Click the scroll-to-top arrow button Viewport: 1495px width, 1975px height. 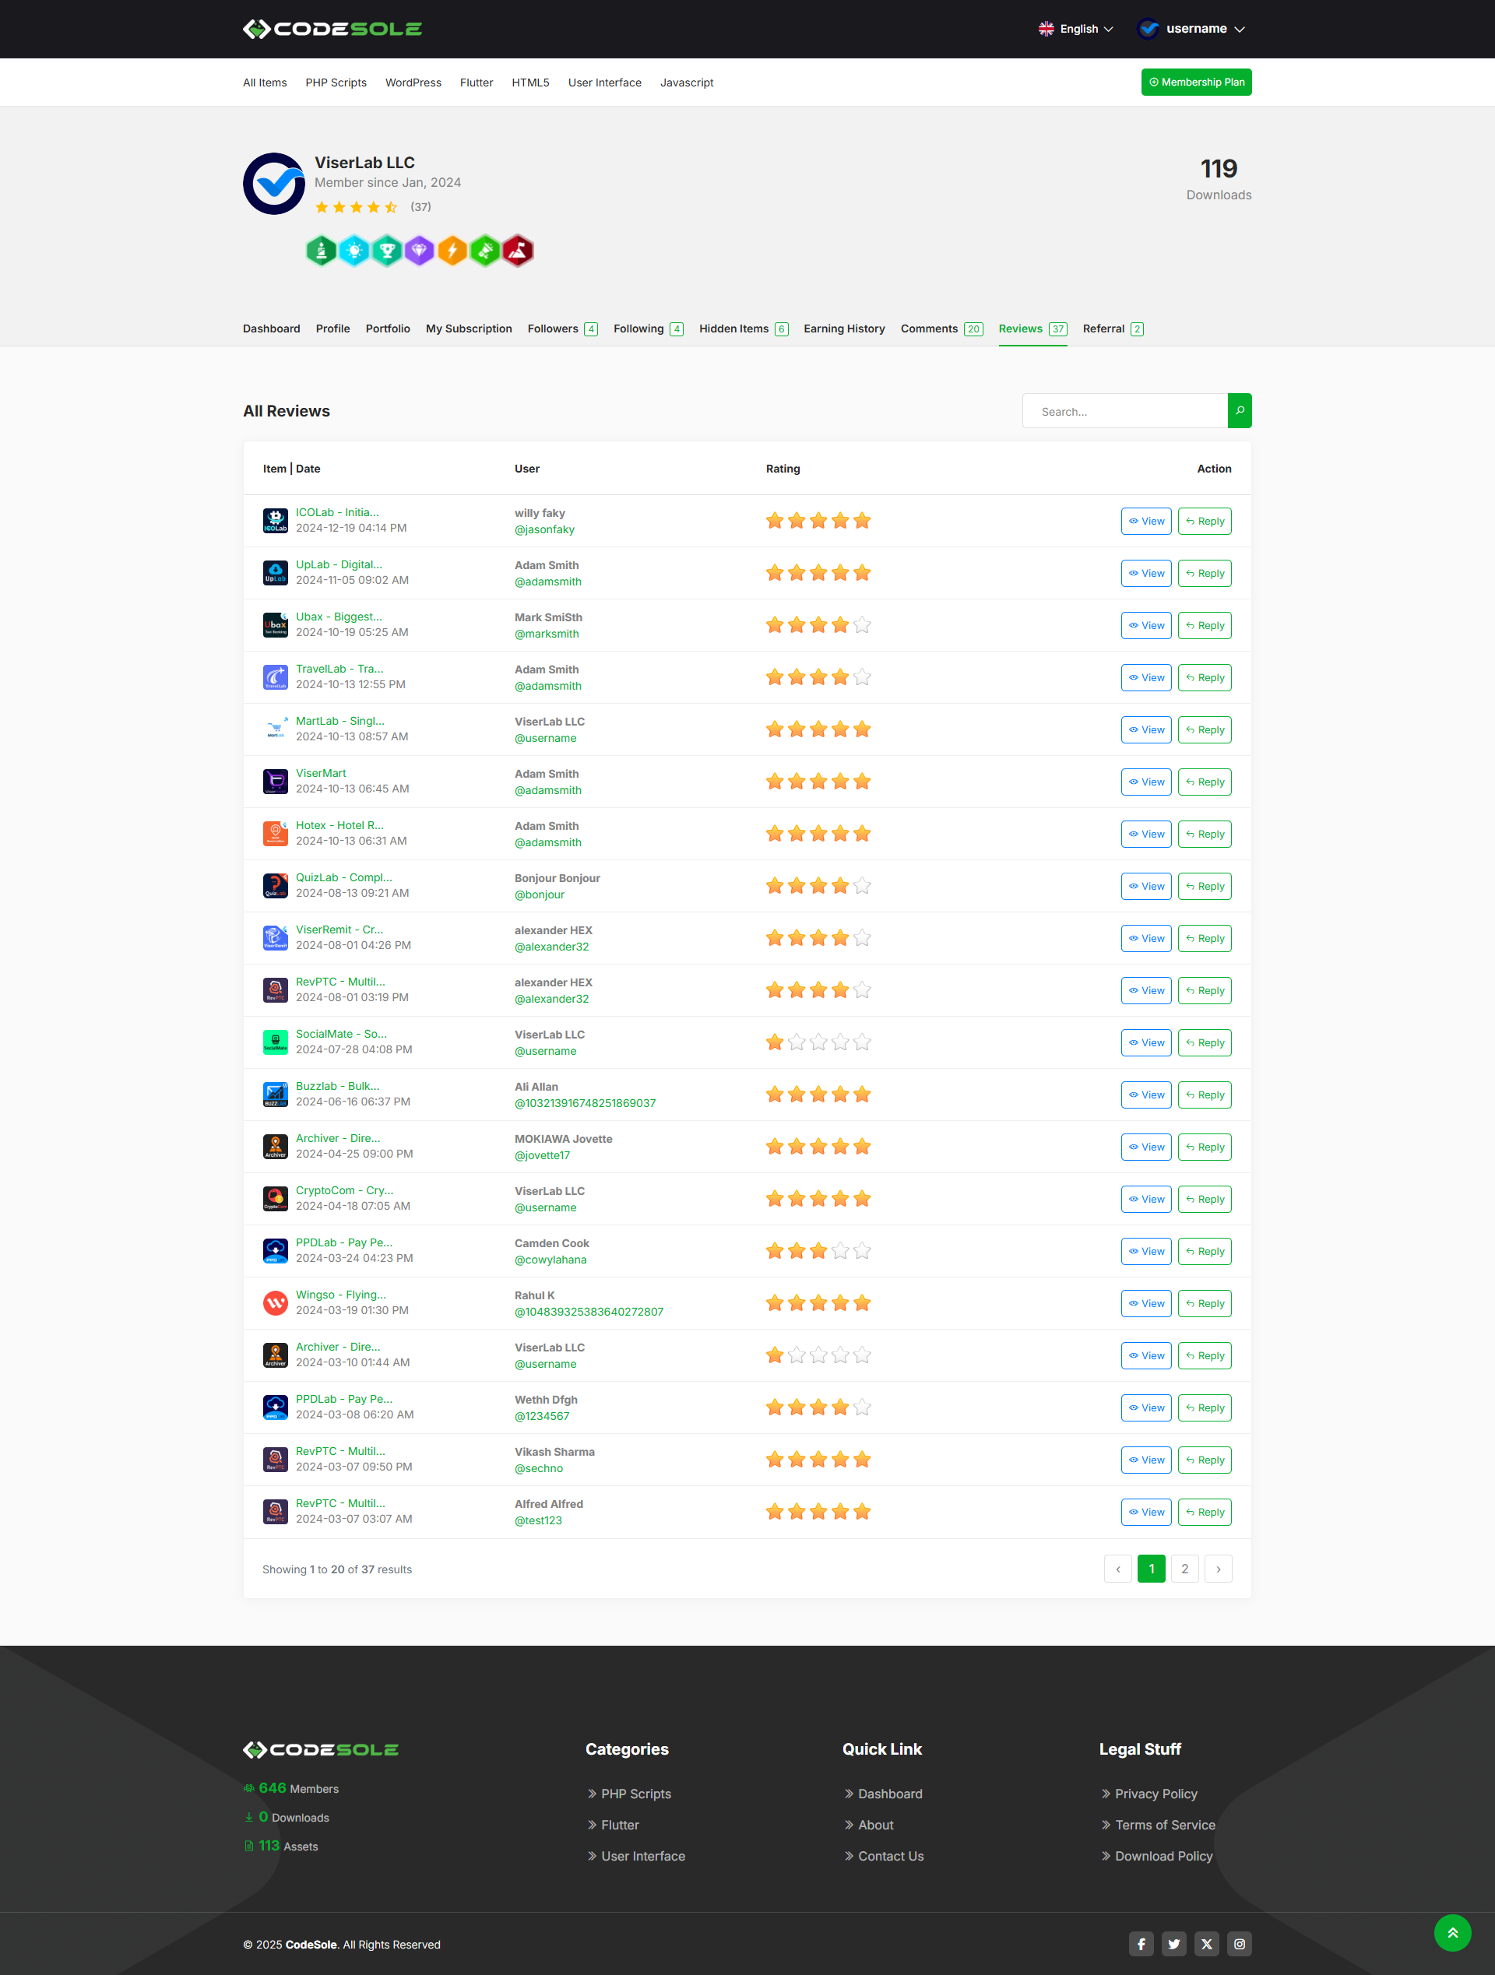click(1451, 1933)
